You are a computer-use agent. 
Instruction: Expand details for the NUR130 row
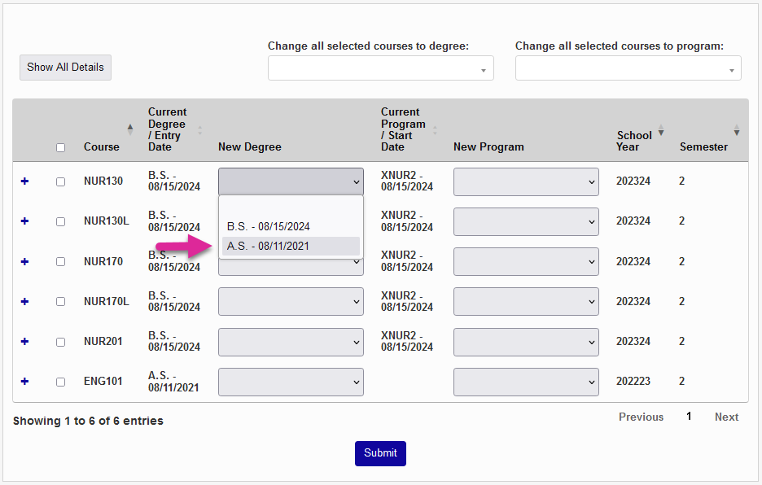point(24,181)
